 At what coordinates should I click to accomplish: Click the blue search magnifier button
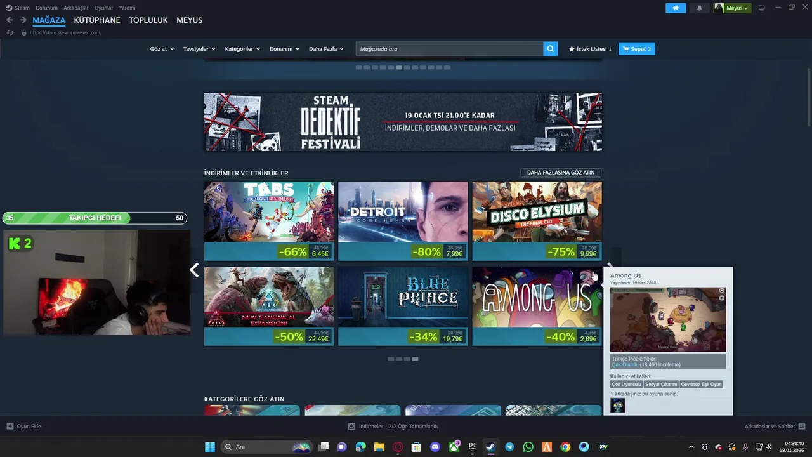coord(551,48)
